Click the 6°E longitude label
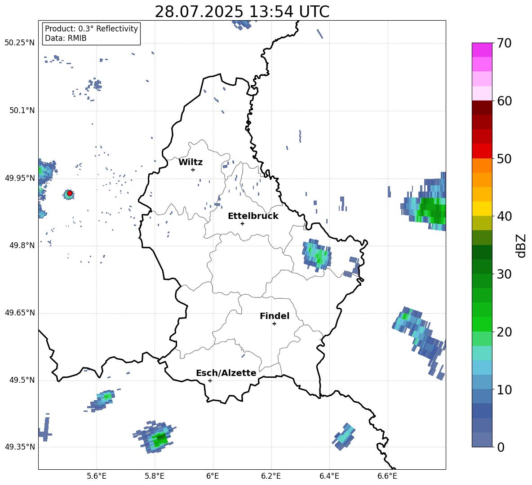The image size is (532, 485). pyautogui.click(x=213, y=476)
